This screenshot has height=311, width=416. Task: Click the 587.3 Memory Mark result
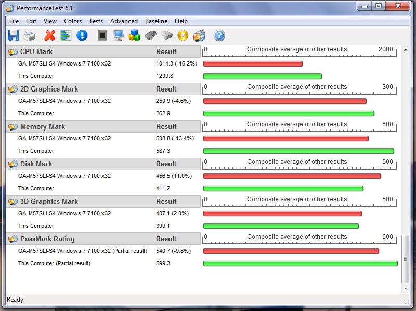[x=163, y=151]
